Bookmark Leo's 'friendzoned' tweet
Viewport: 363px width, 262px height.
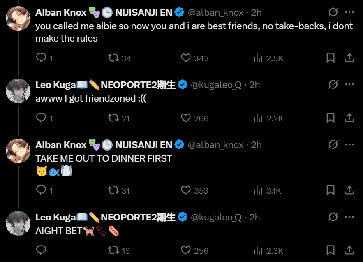pyautogui.click(x=331, y=118)
